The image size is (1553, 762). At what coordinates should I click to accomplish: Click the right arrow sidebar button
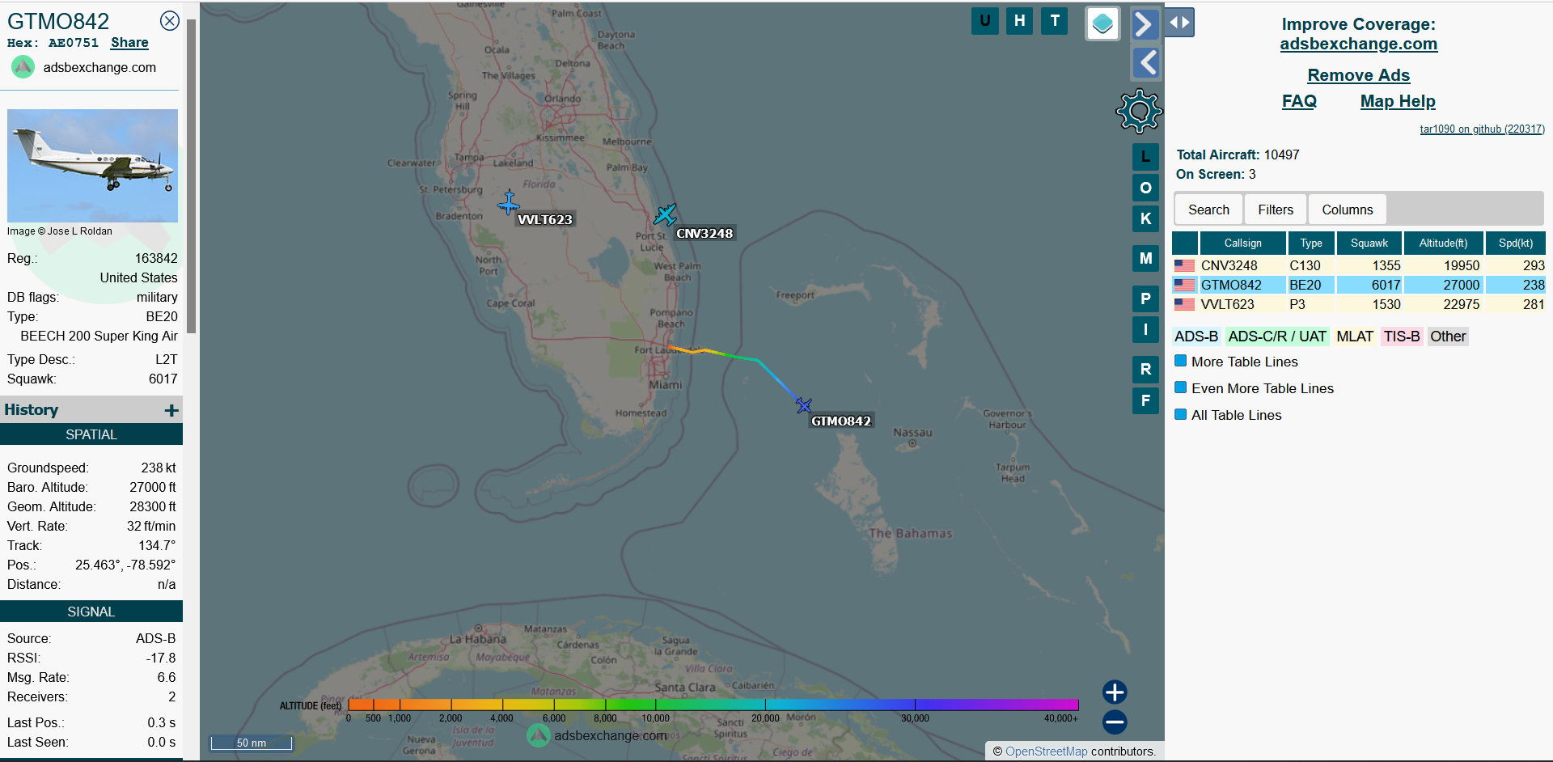pos(1145,24)
